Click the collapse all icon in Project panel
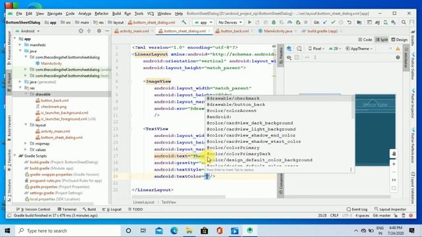422x237 pixels. tap(89, 31)
